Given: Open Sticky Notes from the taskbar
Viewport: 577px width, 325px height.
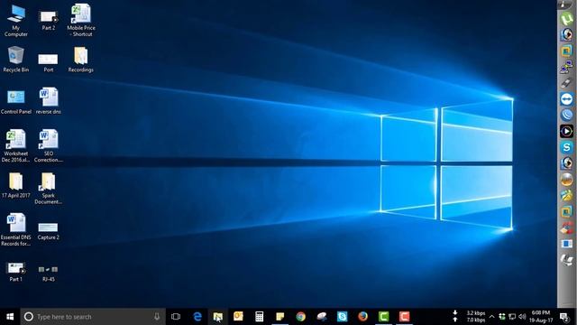Looking at the screenshot, I should tap(280, 317).
